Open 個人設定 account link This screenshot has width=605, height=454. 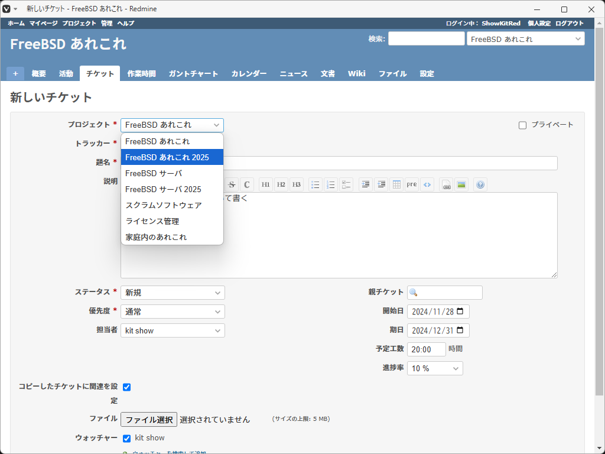coord(539,23)
